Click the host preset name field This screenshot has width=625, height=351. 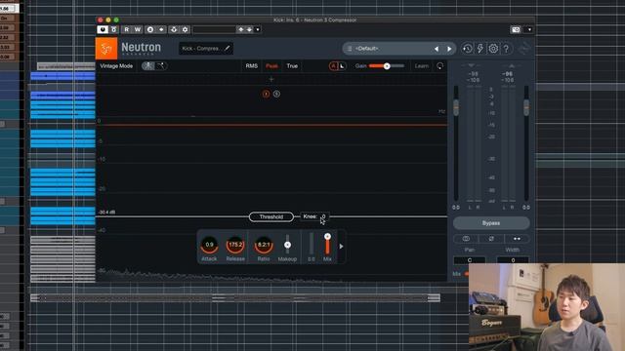click(215, 29)
